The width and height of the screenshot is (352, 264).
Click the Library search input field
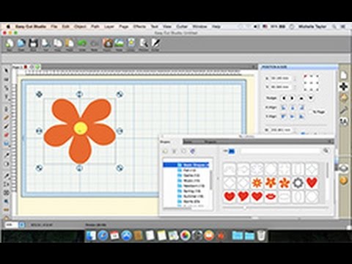(x=280, y=151)
